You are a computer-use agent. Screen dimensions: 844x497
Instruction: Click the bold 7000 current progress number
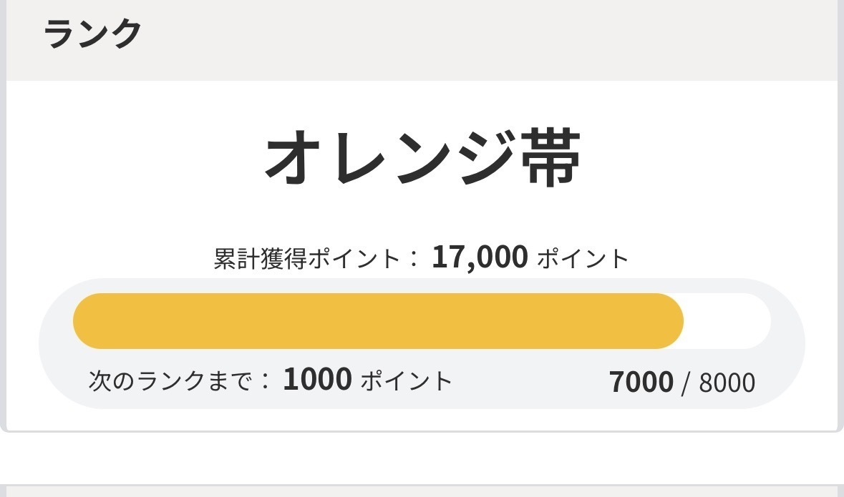click(641, 383)
